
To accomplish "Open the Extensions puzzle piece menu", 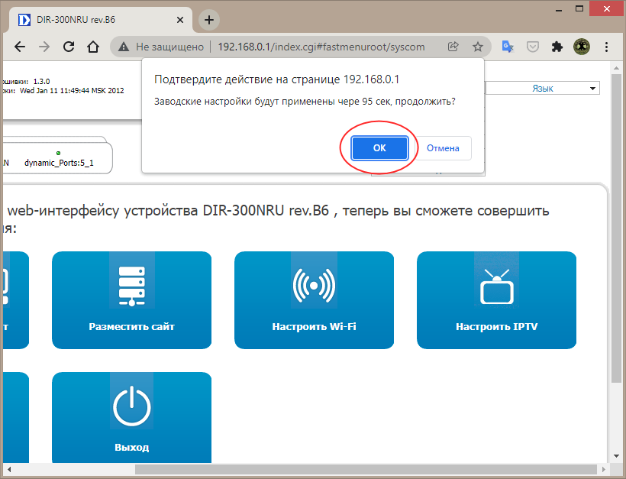I will (557, 47).
